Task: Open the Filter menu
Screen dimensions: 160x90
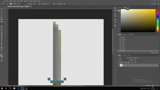Action: coord(25,1)
